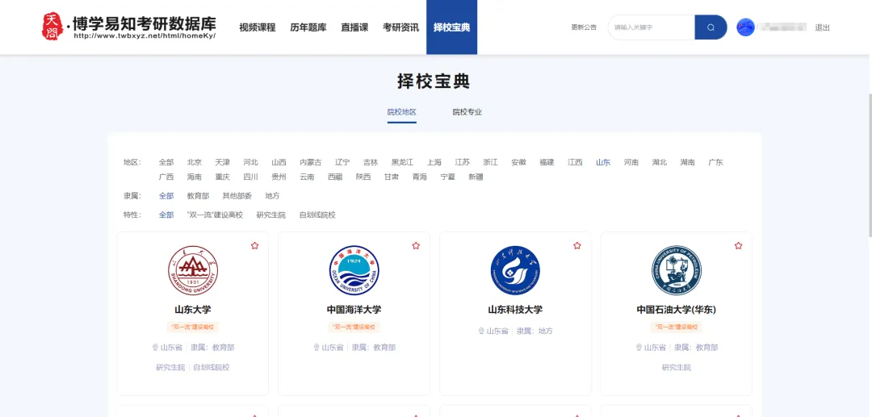This screenshot has height=417, width=872.
Task: Click the blue search magnifier button
Action: (711, 27)
